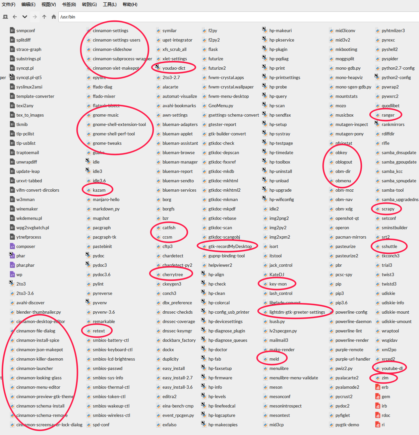
Task: Select the script icon of winemaker
Action: pos(12,209)
